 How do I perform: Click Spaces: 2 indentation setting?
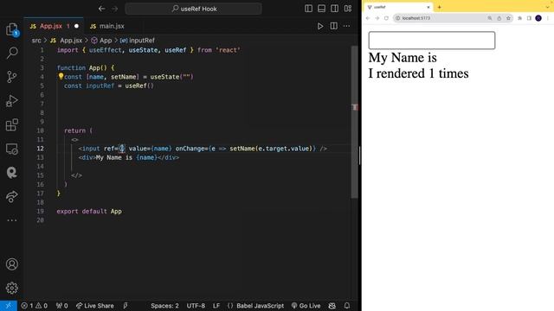[x=164, y=306]
